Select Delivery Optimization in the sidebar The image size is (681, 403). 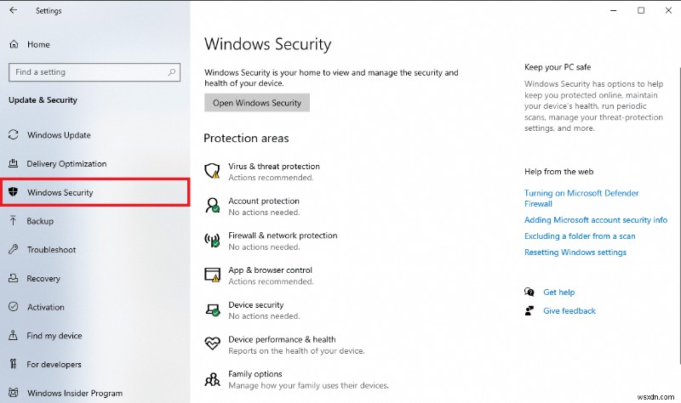point(66,164)
